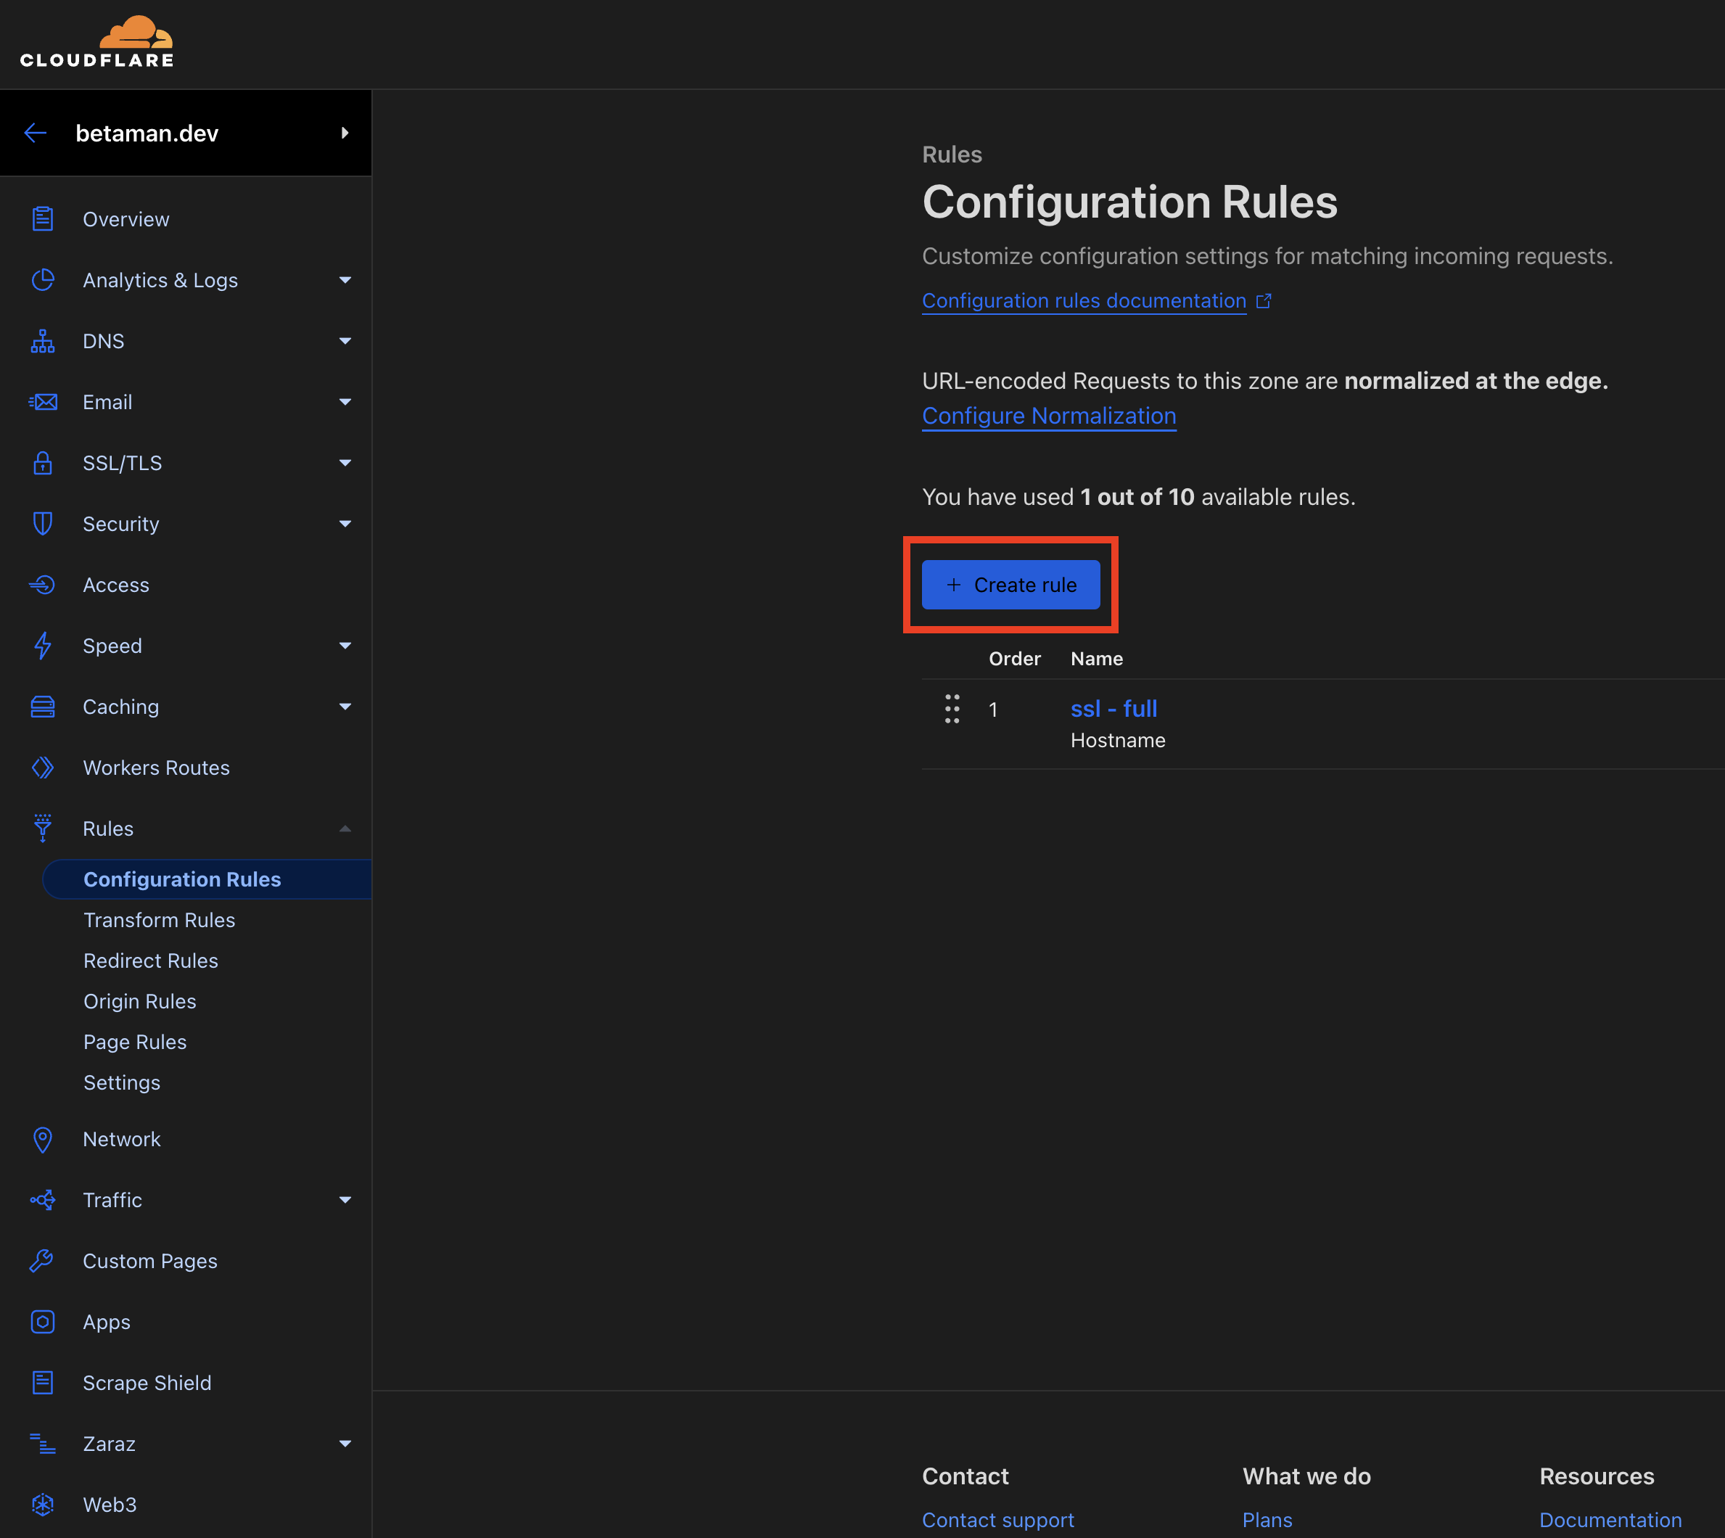Go to Page Rules
1725x1538 pixels.
pyautogui.click(x=135, y=1042)
